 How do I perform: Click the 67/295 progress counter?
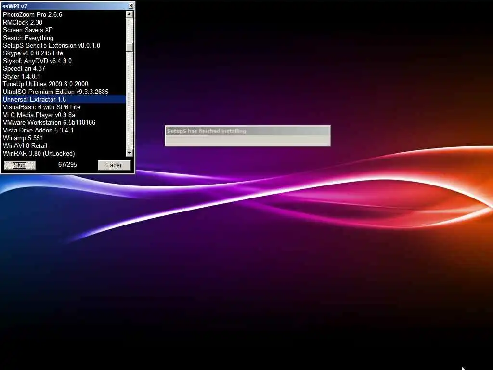click(67, 164)
